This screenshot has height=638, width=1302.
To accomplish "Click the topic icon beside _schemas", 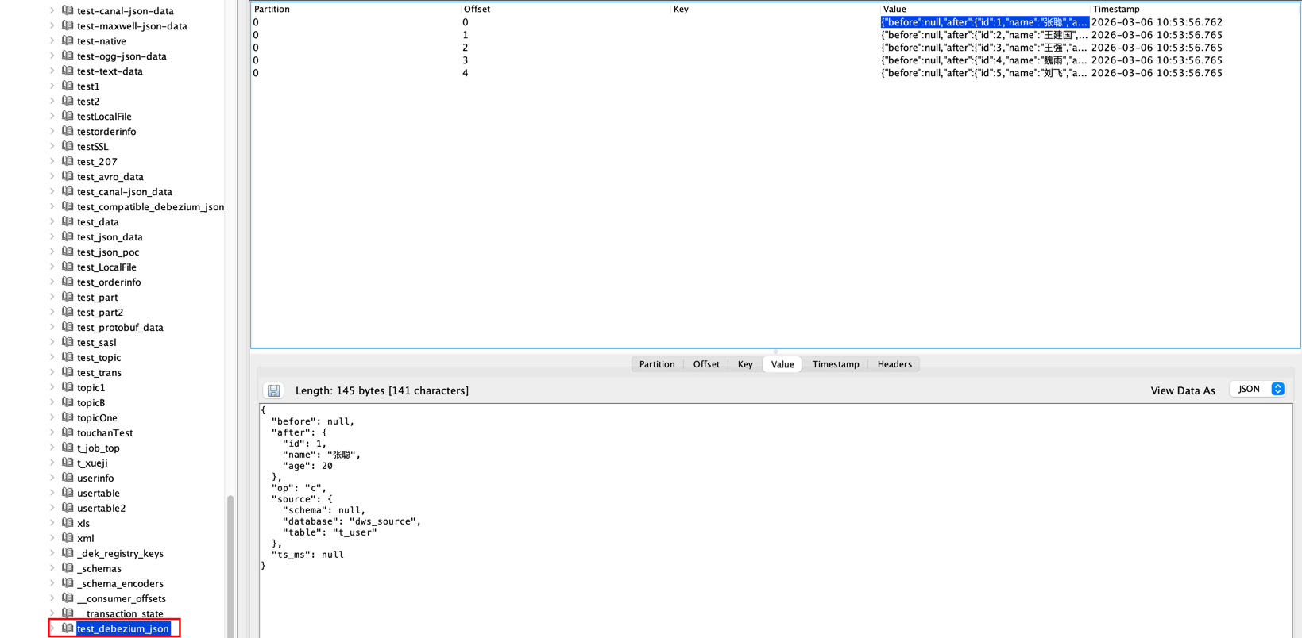I will 68,568.
